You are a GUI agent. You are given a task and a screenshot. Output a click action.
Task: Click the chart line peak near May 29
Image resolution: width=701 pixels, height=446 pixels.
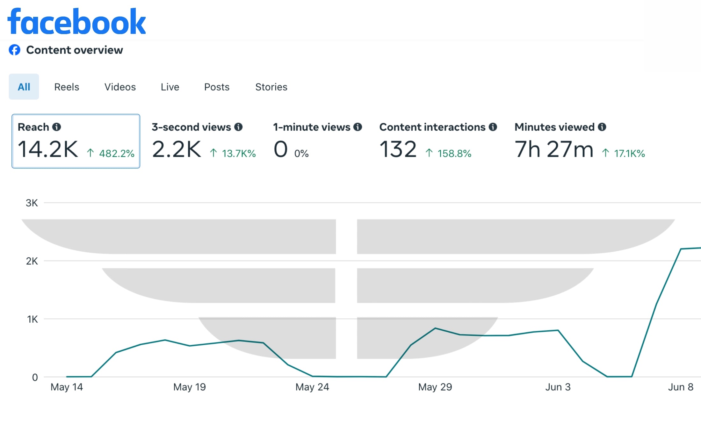435,328
